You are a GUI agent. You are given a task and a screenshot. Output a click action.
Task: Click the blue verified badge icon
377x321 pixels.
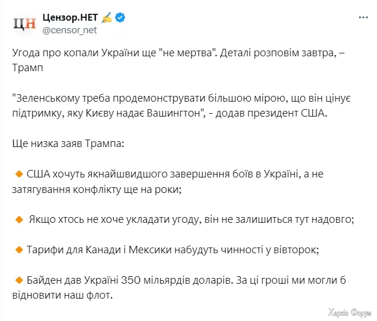(x=121, y=18)
